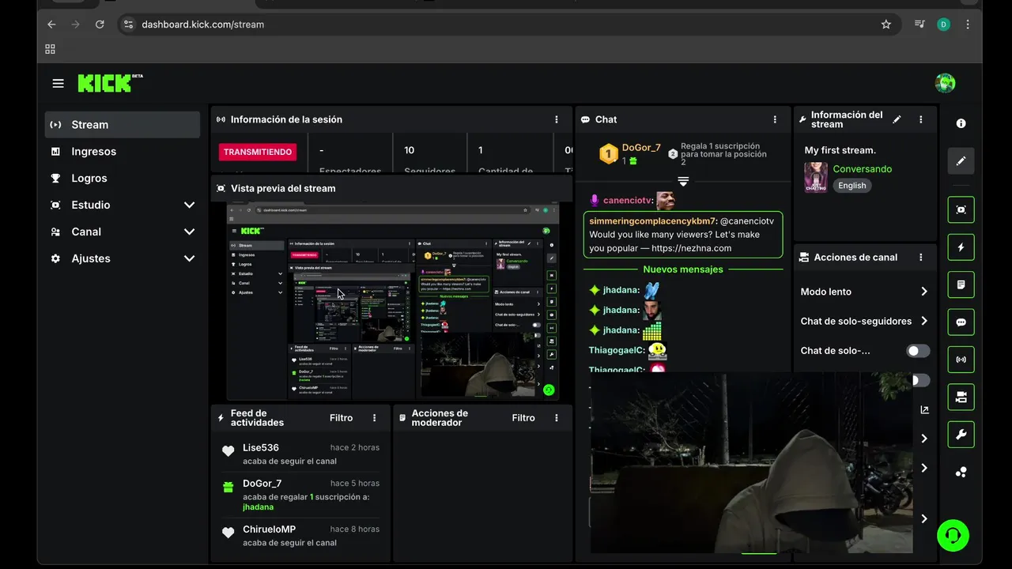Click jhadana link in activity feed
The width and height of the screenshot is (1012, 569).
259,507
